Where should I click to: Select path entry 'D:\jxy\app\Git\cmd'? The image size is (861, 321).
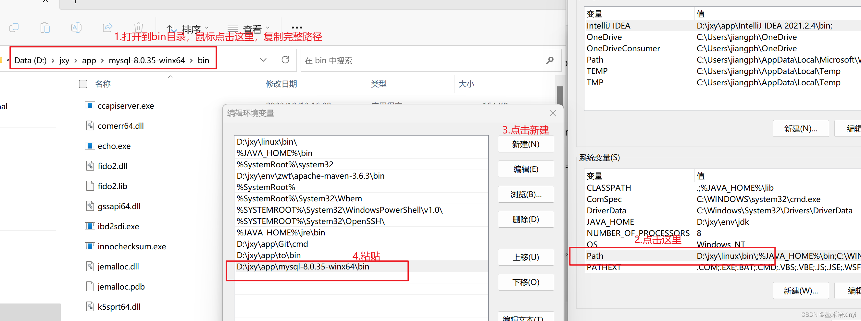click(361, 244)
